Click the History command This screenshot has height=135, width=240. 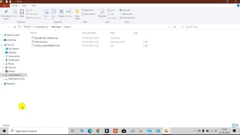(112, 18)
